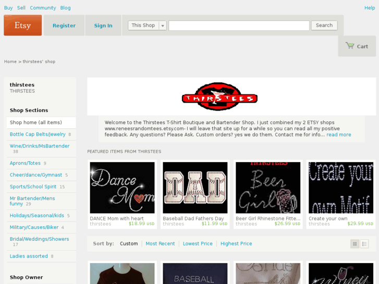Open Wine/Drinks/MsBartender section

[x=40, y=146]
